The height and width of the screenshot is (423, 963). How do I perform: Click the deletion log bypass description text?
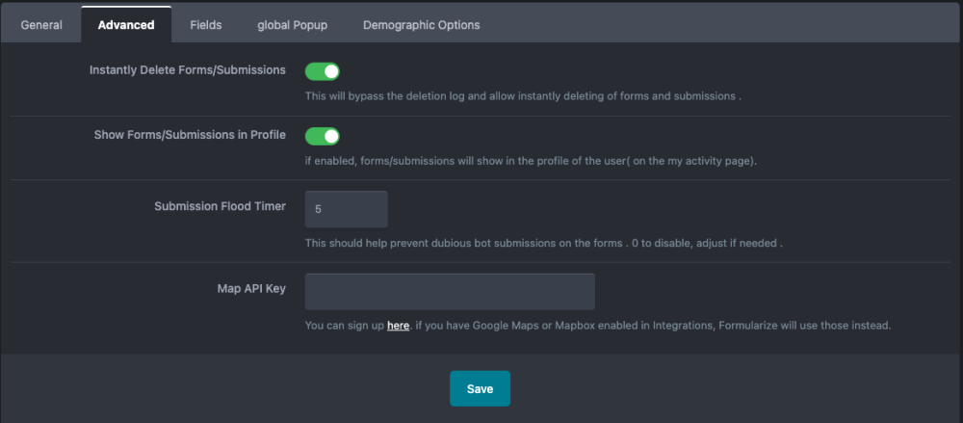pos(522,96)
